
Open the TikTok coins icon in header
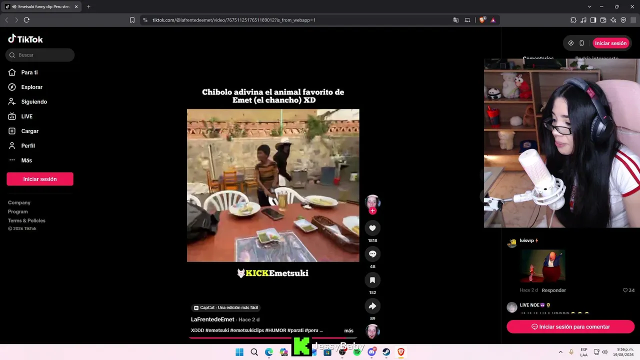point(571,43)
